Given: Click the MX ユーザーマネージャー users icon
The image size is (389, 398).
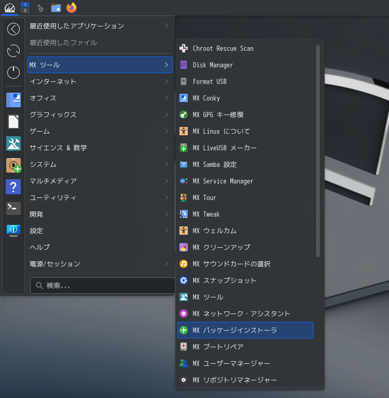Looking at the screenshot, I should coord(184,363).
